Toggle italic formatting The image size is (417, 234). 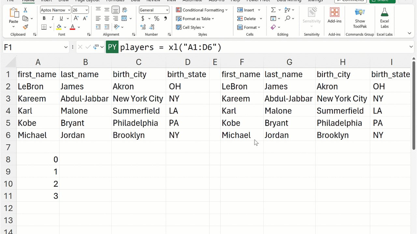pyautogui.click(x=52, y=19)
